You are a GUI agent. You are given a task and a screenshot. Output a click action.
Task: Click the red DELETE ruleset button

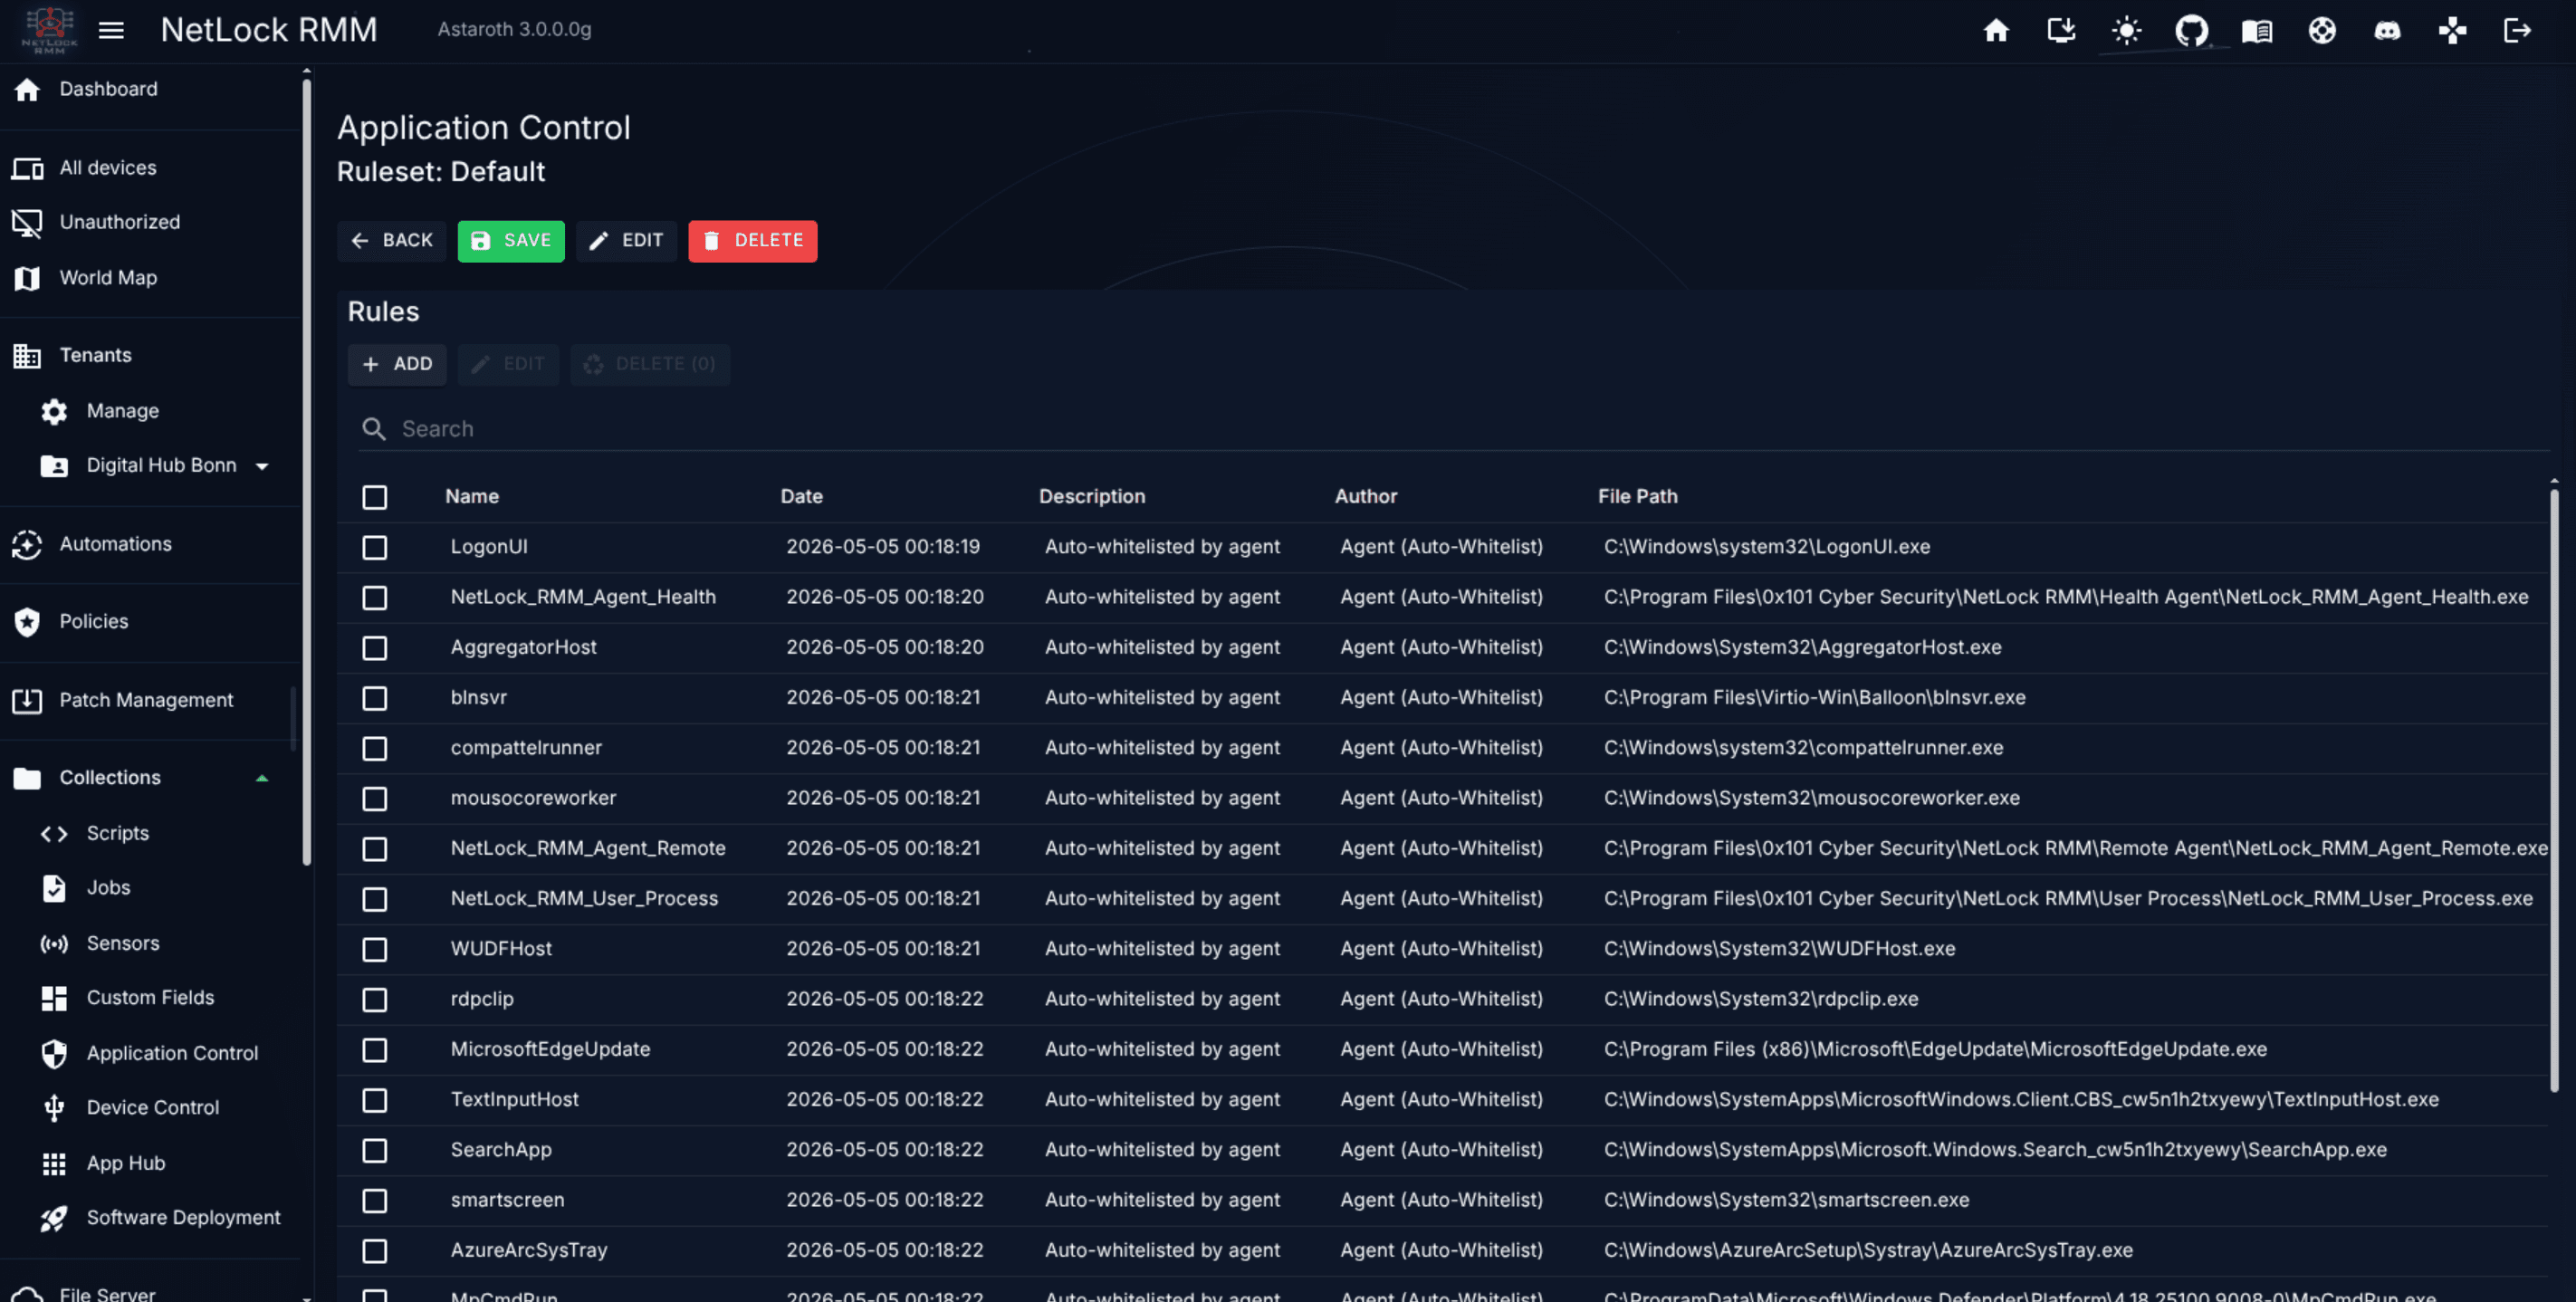coord(752,241)
